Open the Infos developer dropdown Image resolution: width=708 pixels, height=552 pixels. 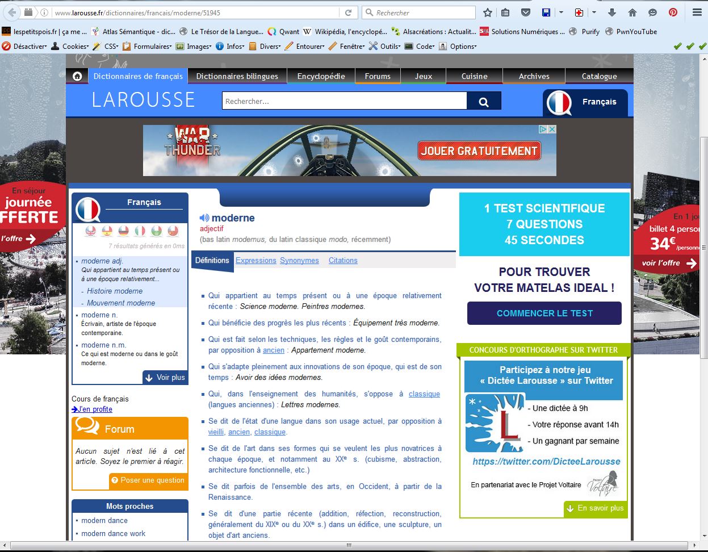[230, 47]
